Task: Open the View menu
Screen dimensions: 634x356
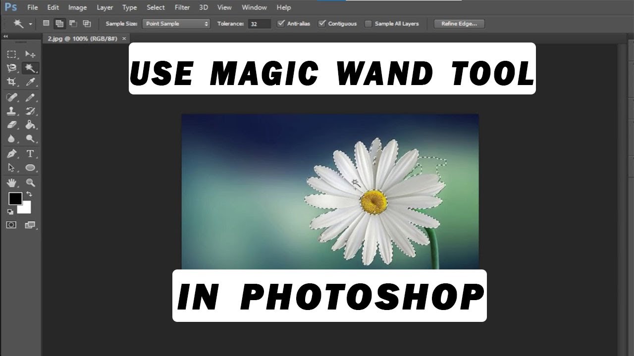Action: 224,7
